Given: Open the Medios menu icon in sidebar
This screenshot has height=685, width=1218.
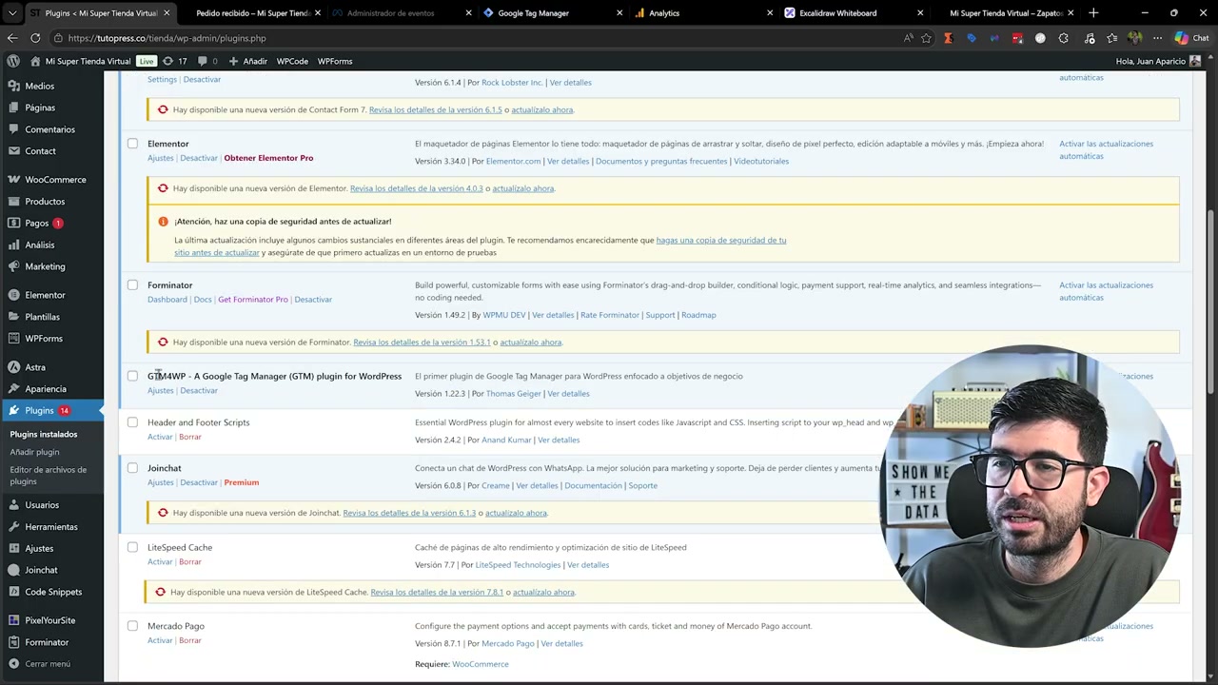Looking at the screenshot, I should tap(13, 86).
